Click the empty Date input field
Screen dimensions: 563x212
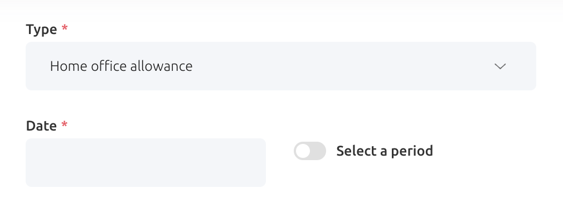tap(146, 162)
